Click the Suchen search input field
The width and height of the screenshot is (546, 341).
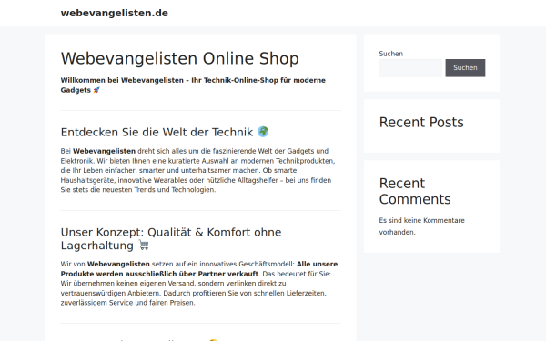coord(410,68)
